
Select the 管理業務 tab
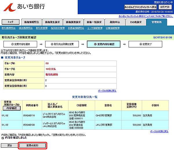(x=157, y=22)
